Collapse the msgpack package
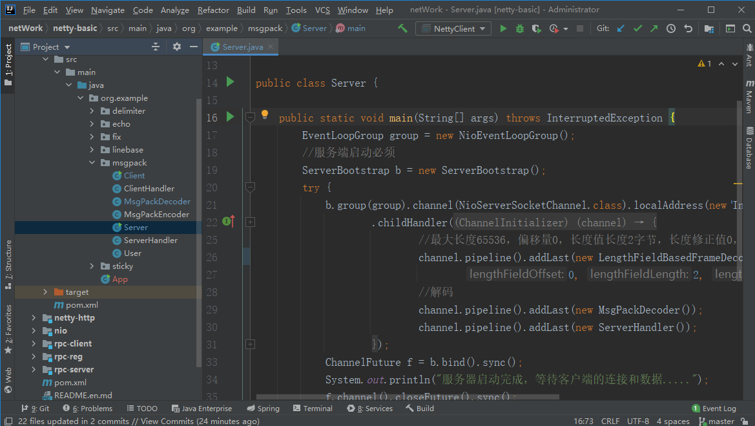The width and height of the screenshot is (755, 426). pos(92,163)
